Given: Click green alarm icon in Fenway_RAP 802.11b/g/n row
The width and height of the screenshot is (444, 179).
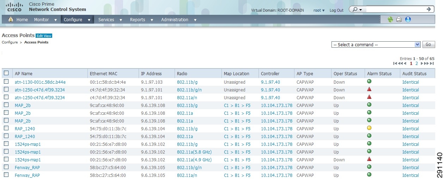Looking at the screenshot, I should click(369, 167).
